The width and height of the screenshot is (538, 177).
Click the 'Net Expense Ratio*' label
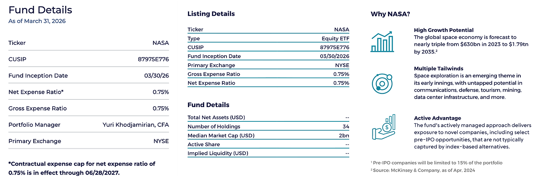pos(36,92)
